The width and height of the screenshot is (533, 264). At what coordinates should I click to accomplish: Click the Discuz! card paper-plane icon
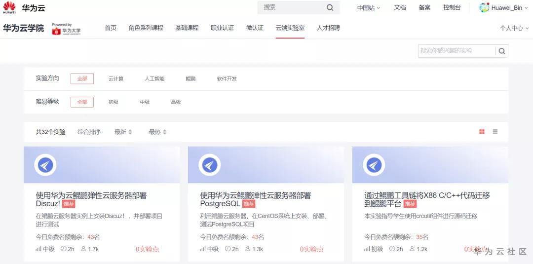pyautogui.click(x=45, y=165)
